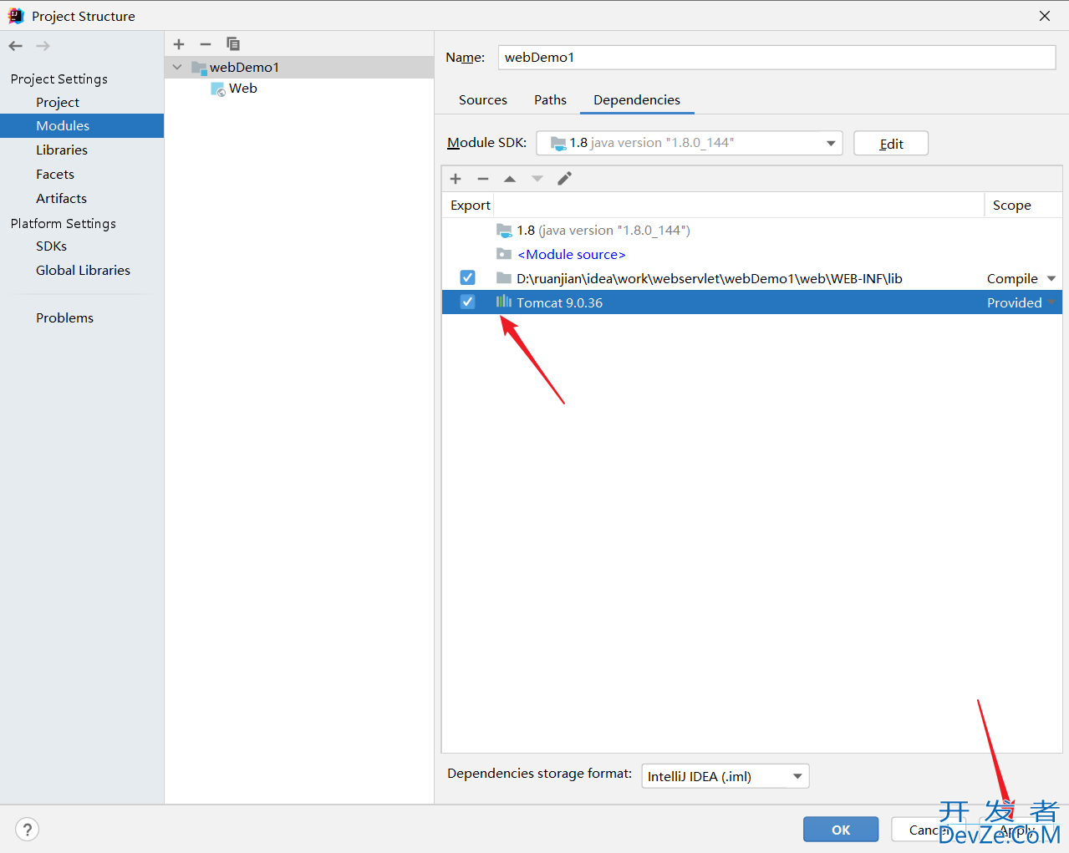Open Project settings section

click(58, 102)
